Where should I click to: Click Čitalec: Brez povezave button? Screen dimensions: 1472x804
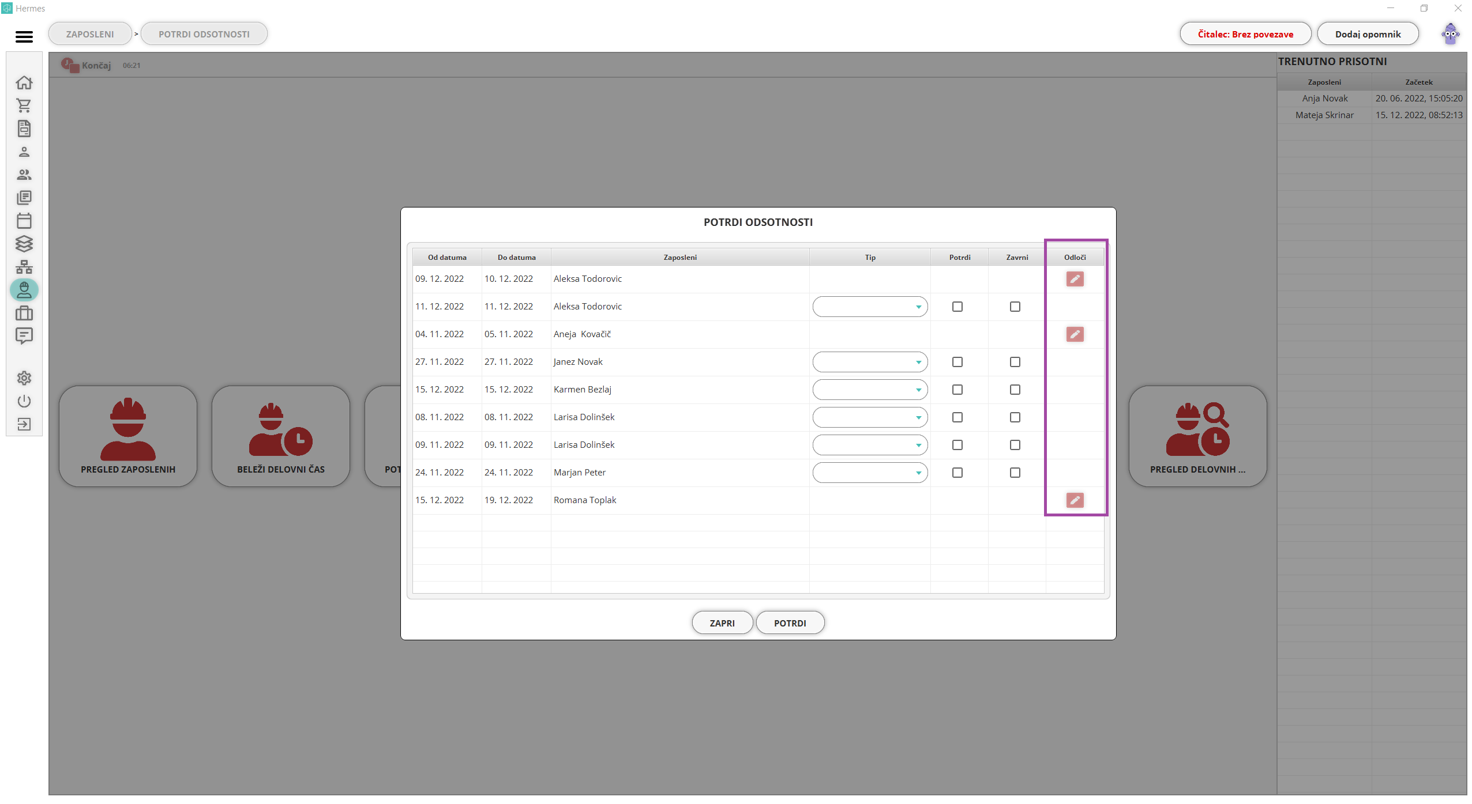pyautogui.click(x=1245, y=34)
